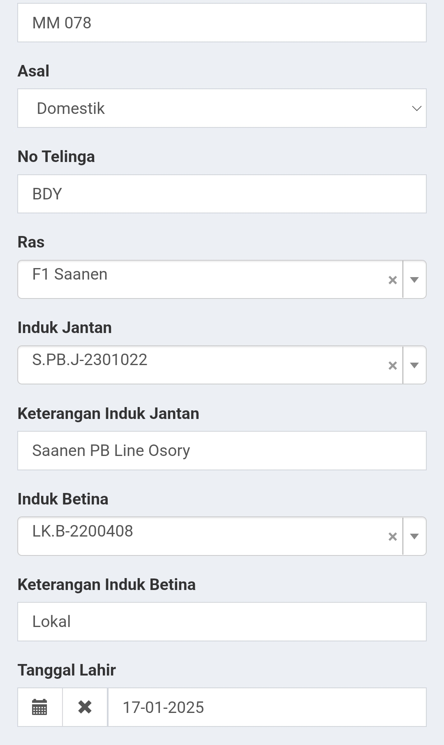Focus the No Telinga field with BDY
Screen dimensions: 444x745
click(222, 194)
